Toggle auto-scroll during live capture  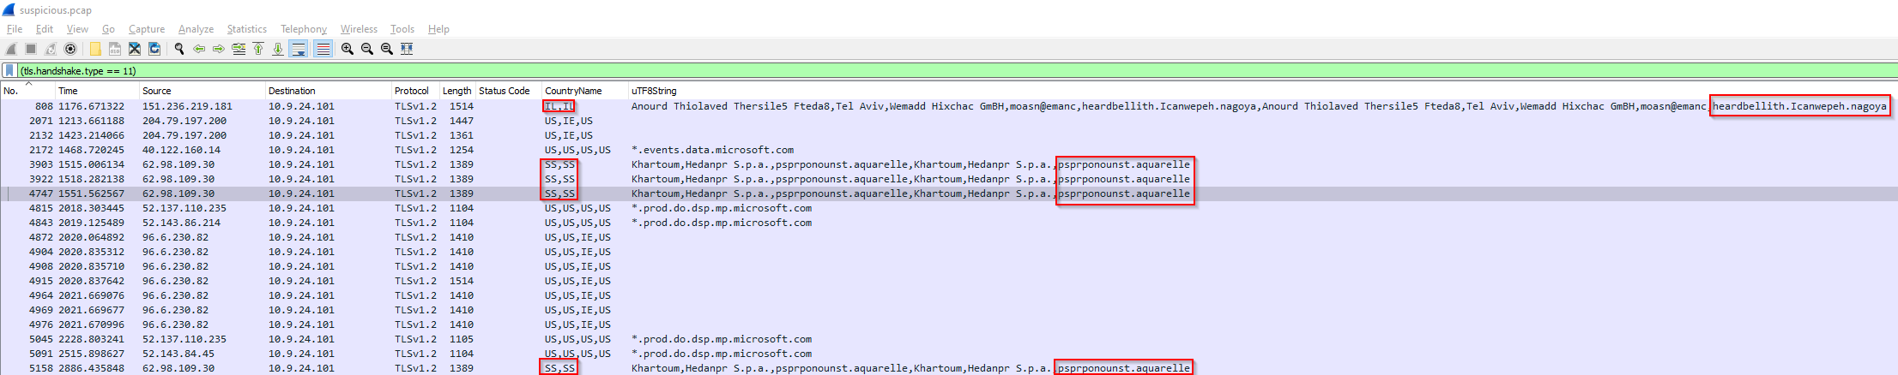click(x=298, y=49)
